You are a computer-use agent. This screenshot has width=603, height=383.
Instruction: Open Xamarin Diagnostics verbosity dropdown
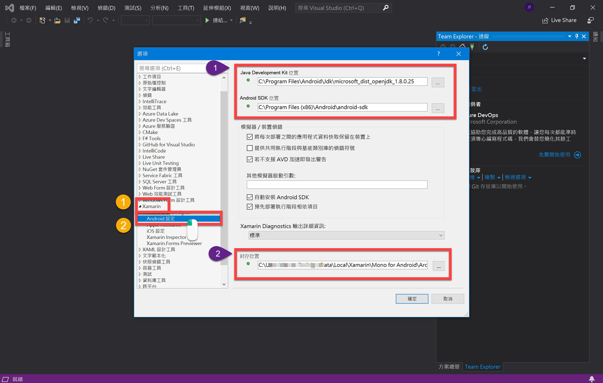pos(346,235)
